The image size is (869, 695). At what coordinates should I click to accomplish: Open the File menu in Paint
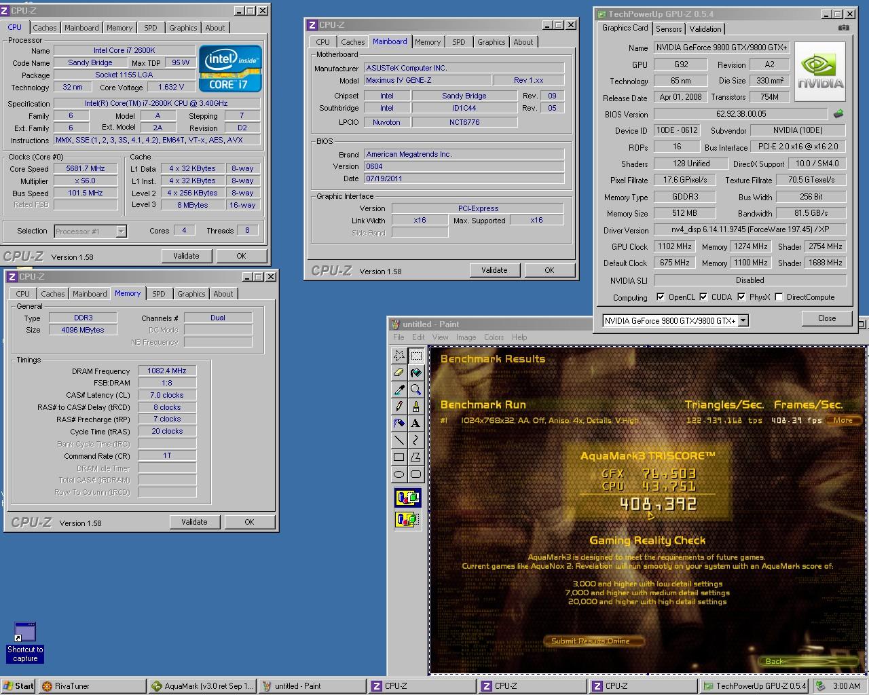coord(399,337)
